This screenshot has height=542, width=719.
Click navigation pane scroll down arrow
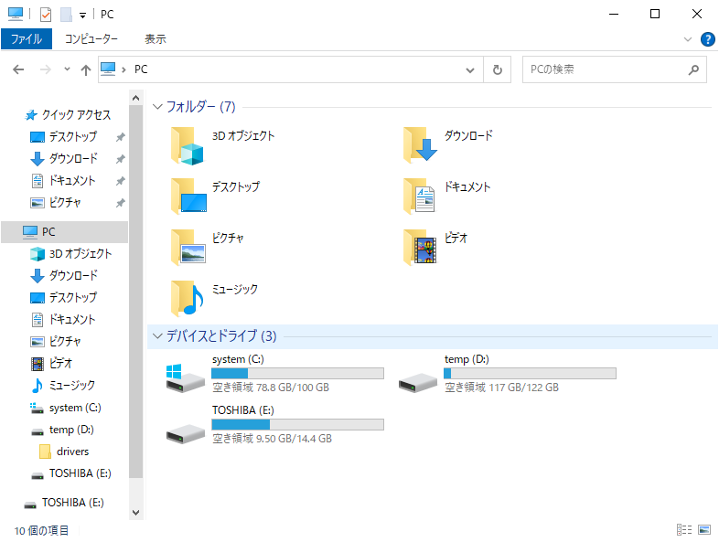pos(135,513)
